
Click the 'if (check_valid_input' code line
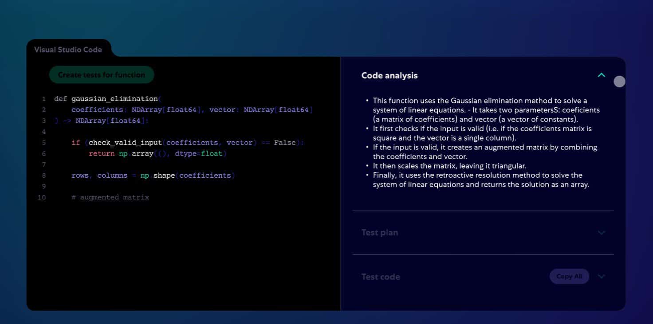[188, 143]
